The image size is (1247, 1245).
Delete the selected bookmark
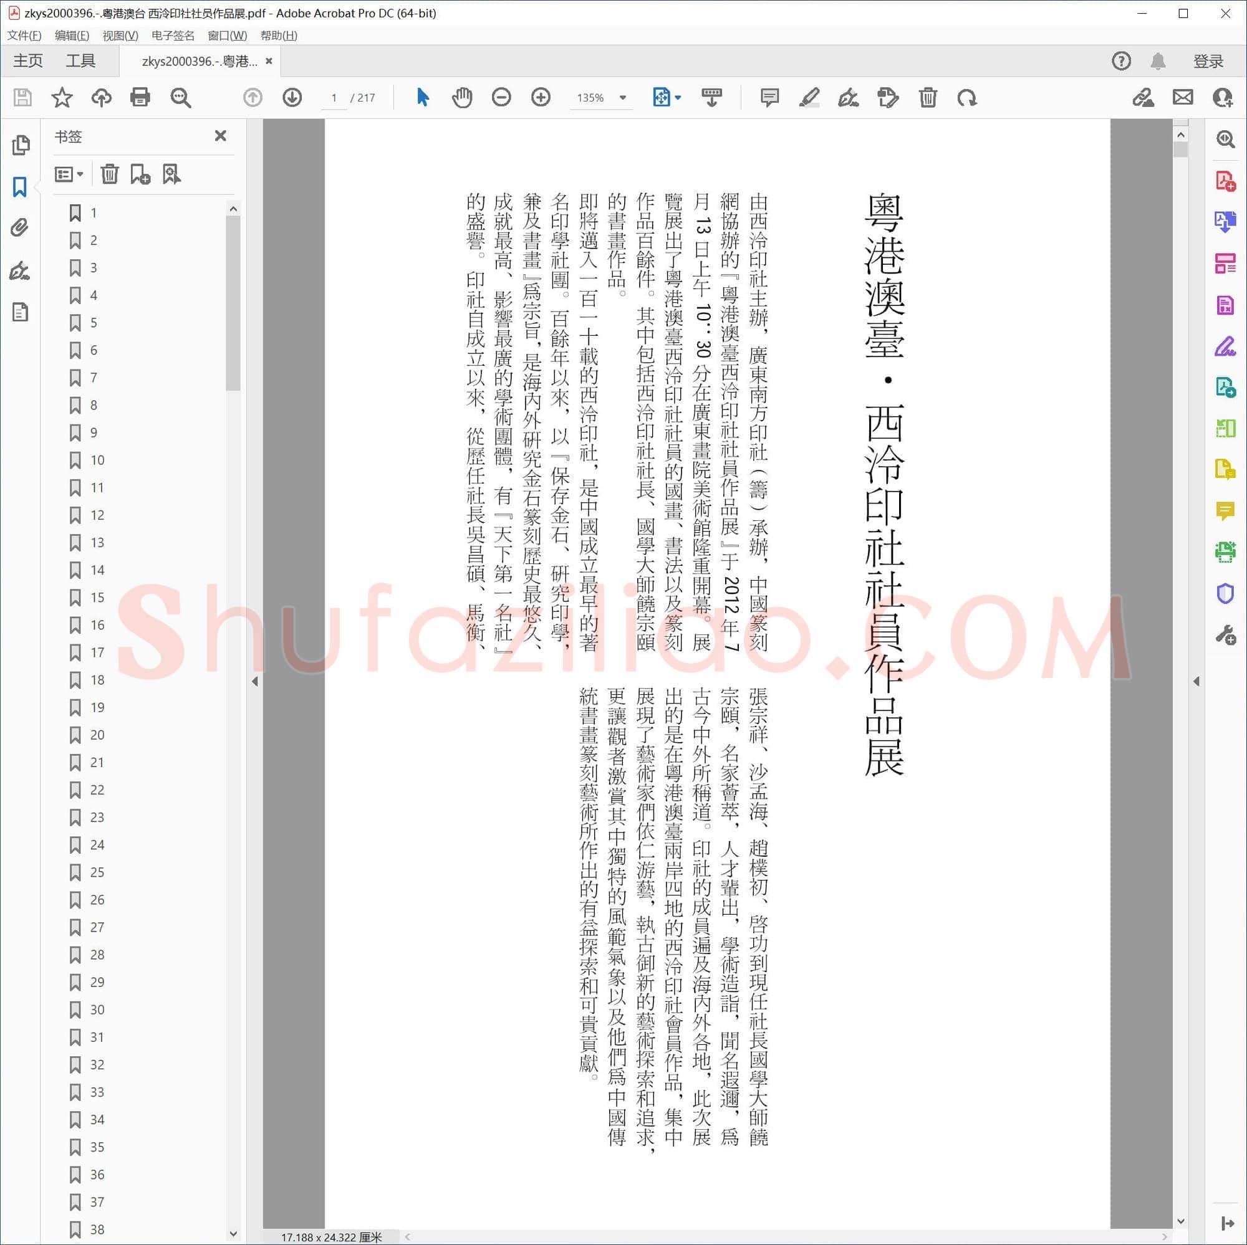[110, 174]
